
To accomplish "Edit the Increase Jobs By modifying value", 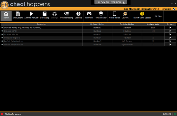I will [x=153, y=34].
